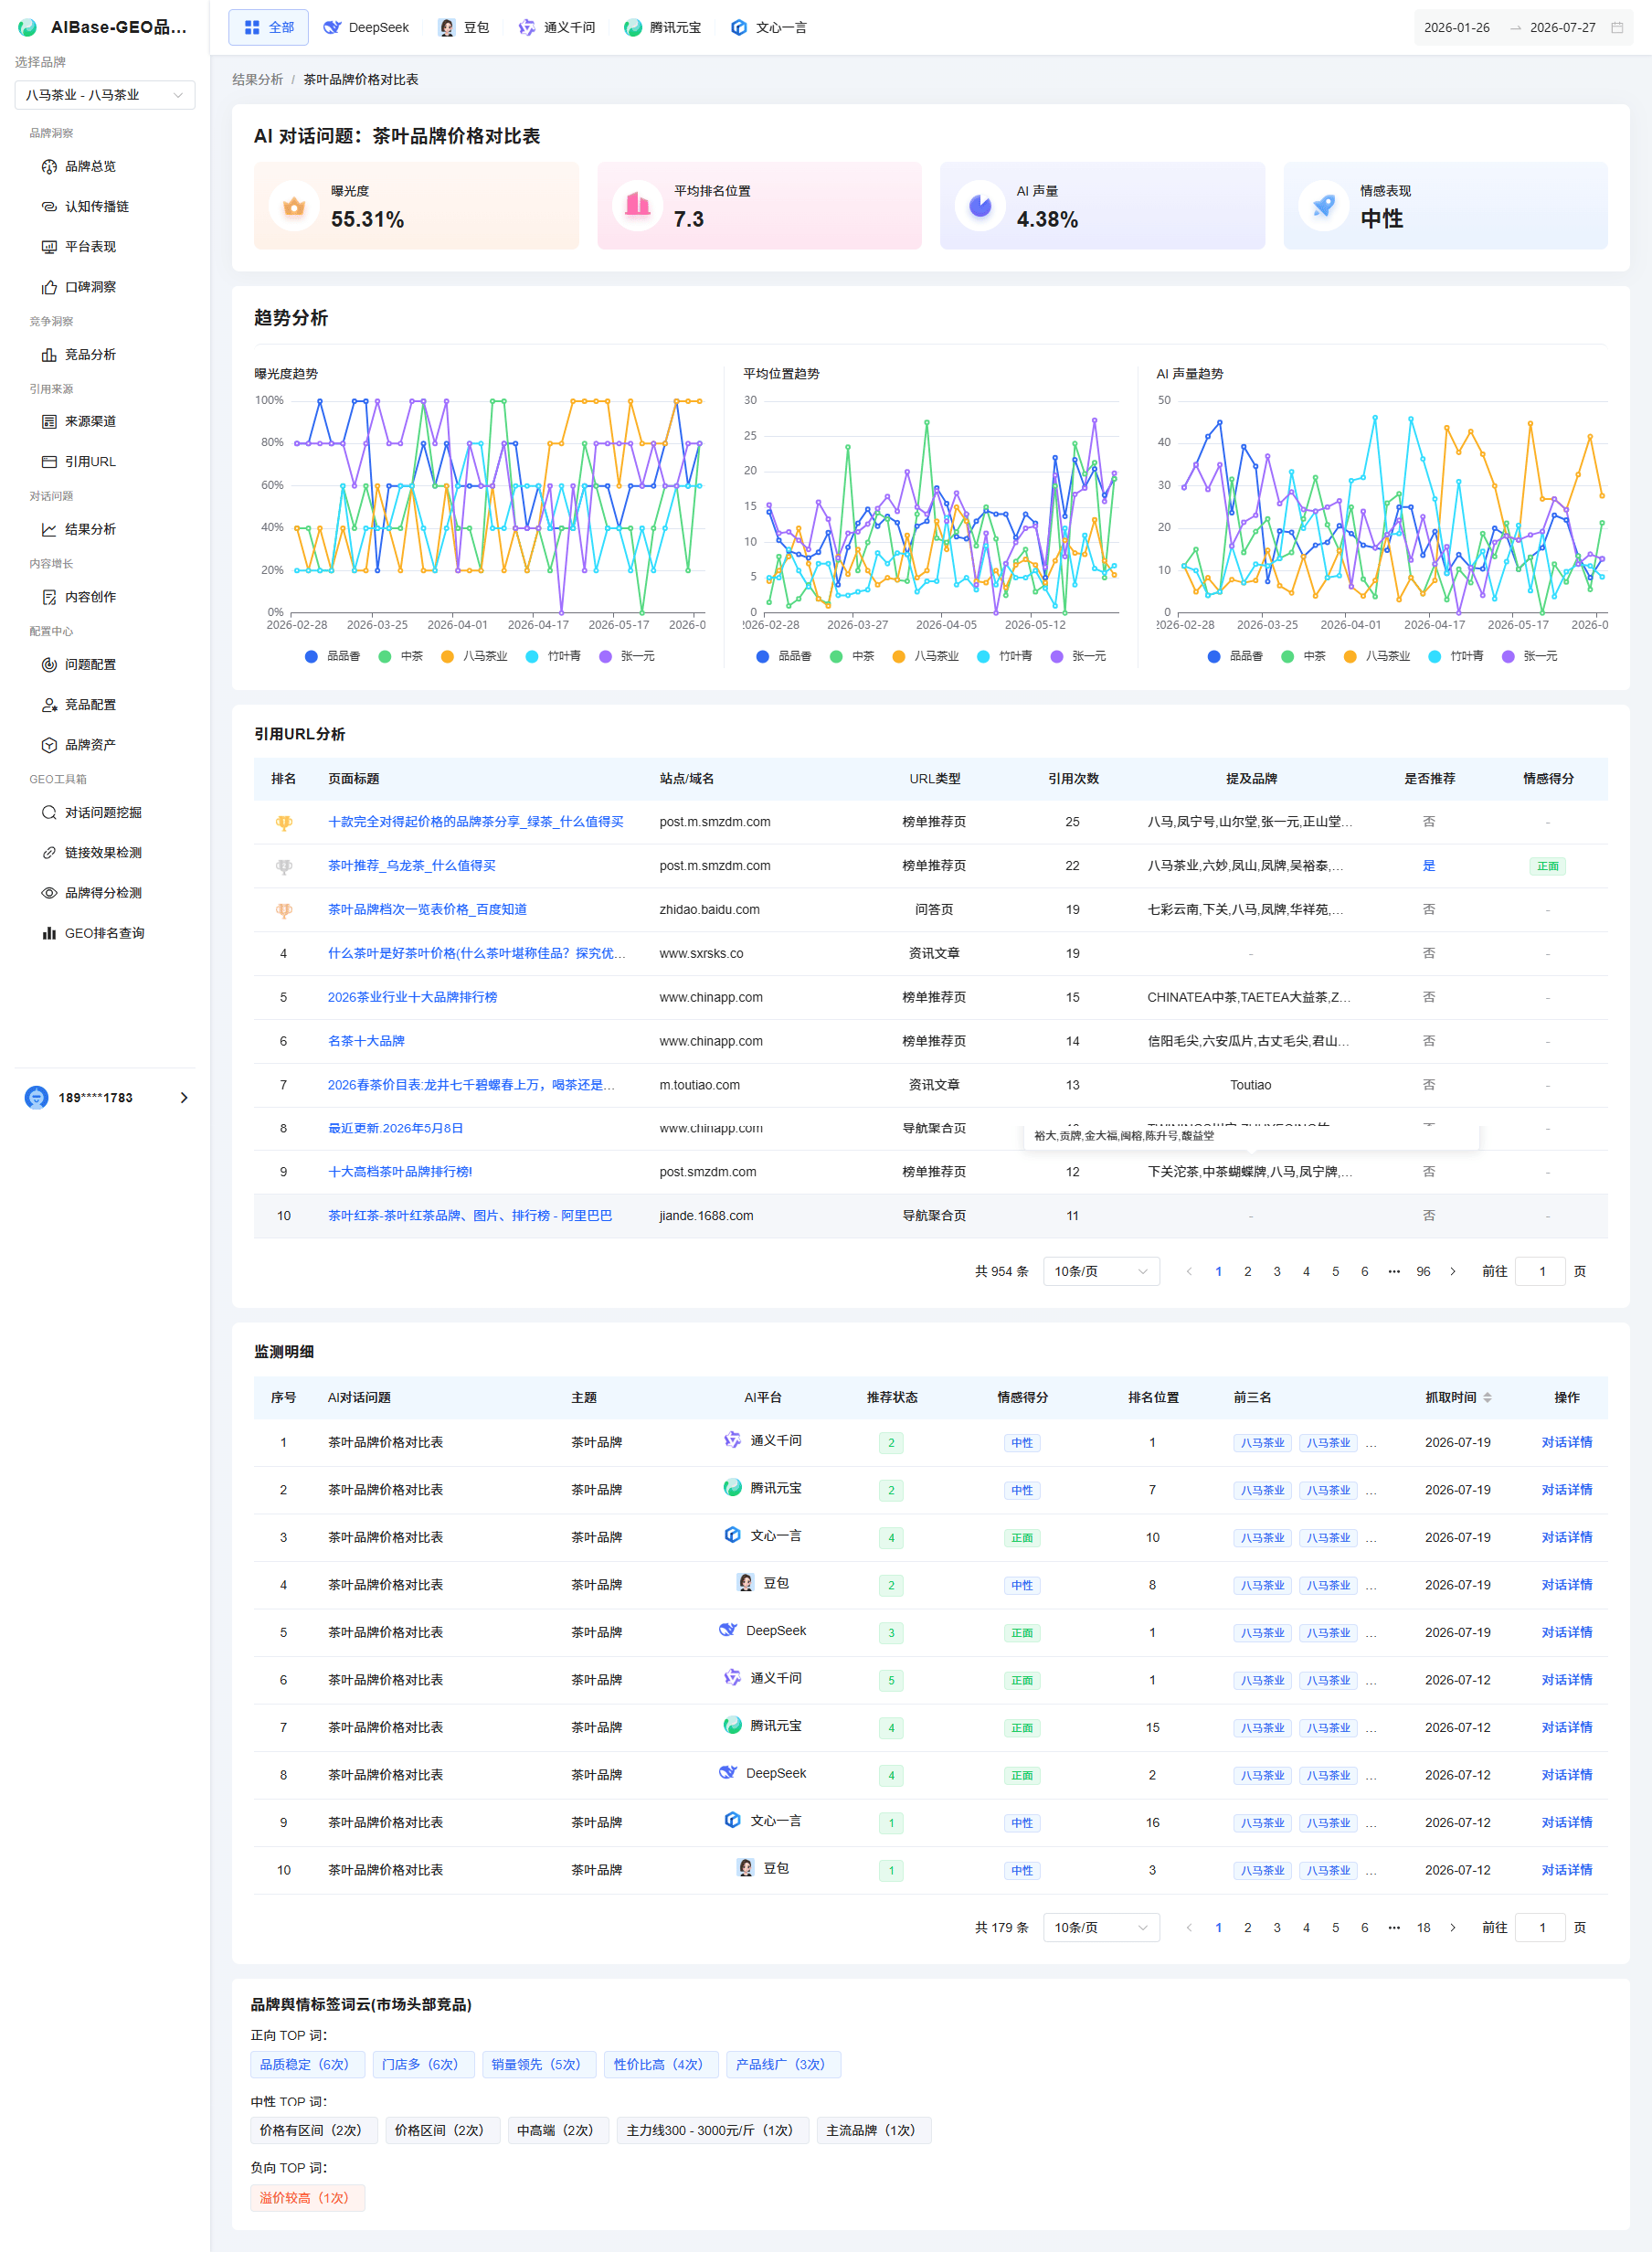Sort by 抓取时间 column arrows
Screen dimensions: 1652x2252
1487,1397
